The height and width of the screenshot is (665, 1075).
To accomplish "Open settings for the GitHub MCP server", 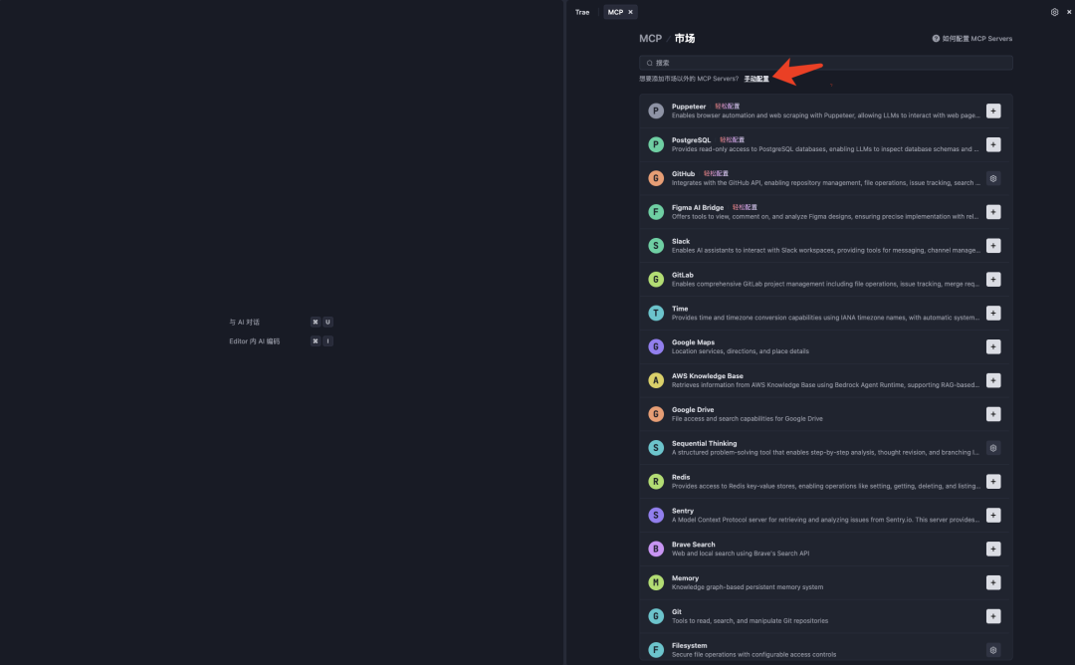I will click(x=992, y=177).
